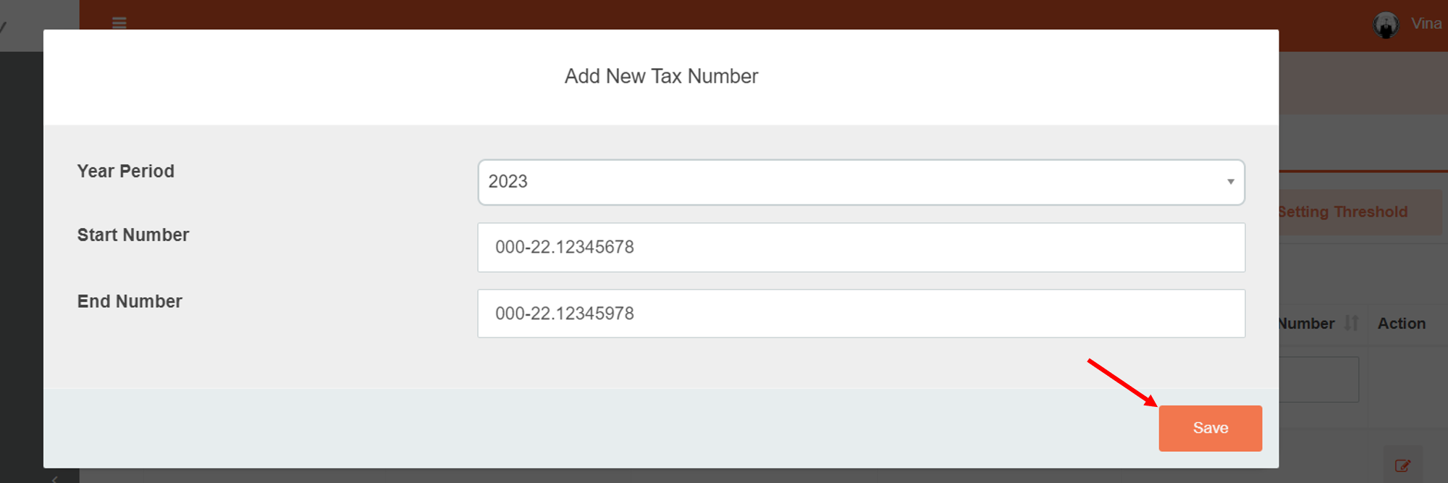Click the Number column header
This screenshot has height=483, width=1448.
1308,324
